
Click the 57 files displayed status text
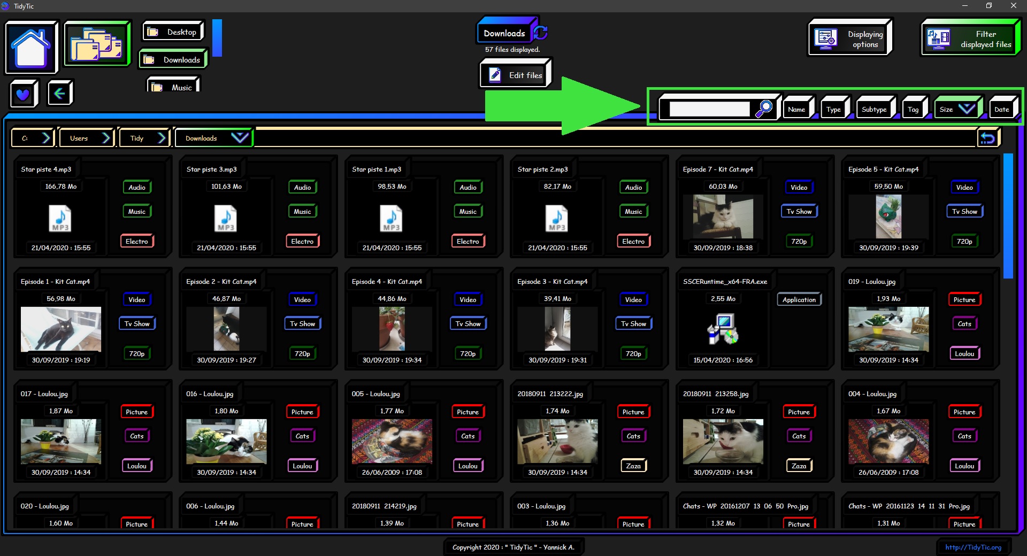coord(512,49)
